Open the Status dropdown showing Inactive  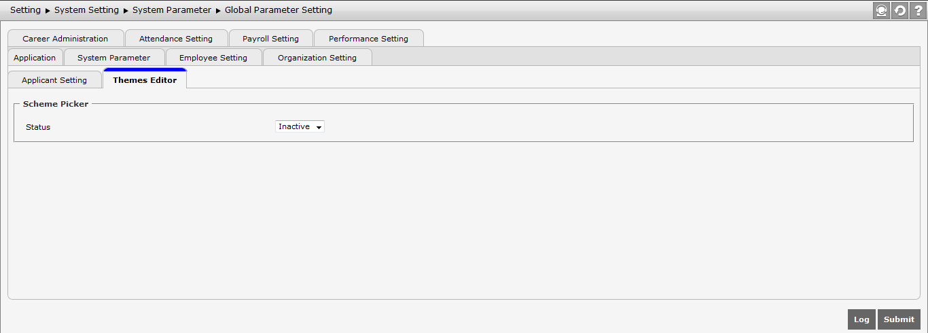pyautogui.click(x=300, y=127)
